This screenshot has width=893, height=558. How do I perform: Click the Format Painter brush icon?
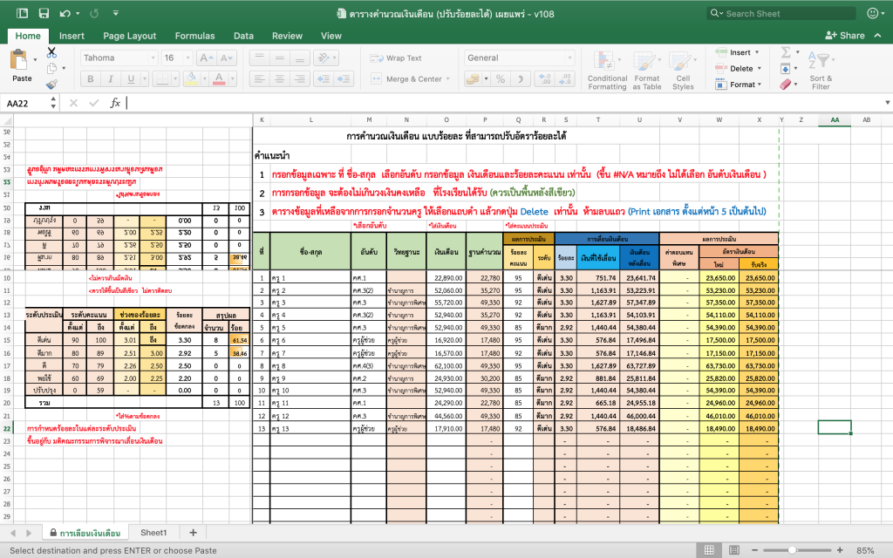[51, 85]
